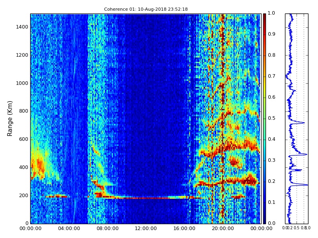Click the green middle of the colorbar

264,119
